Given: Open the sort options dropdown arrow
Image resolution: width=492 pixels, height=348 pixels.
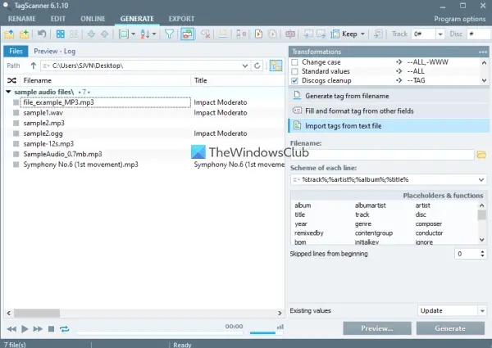Looking at the screenshot, I should [154, 34].
